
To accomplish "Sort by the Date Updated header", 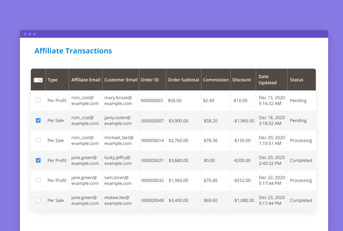I will [267, 80].
